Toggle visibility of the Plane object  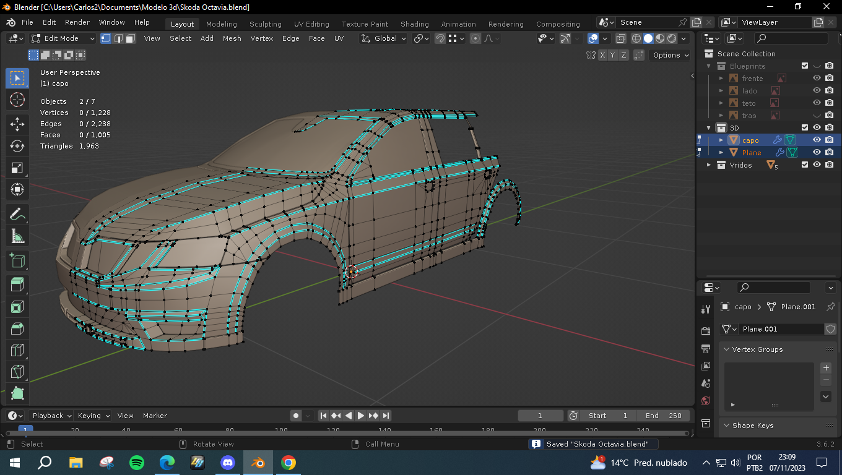point(817,152)
